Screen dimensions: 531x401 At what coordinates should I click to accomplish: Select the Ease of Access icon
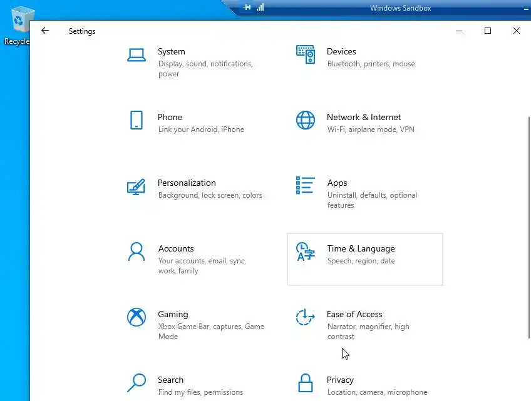pyautogui.click(x=305, y=317)
